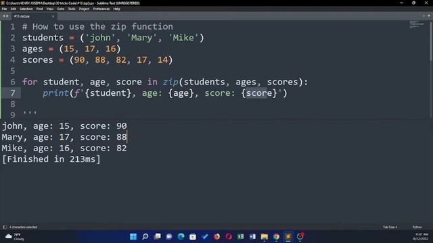The image size is (433, 243).
Task: Open the Python syntax selector
Action: (x=417, y=227)
